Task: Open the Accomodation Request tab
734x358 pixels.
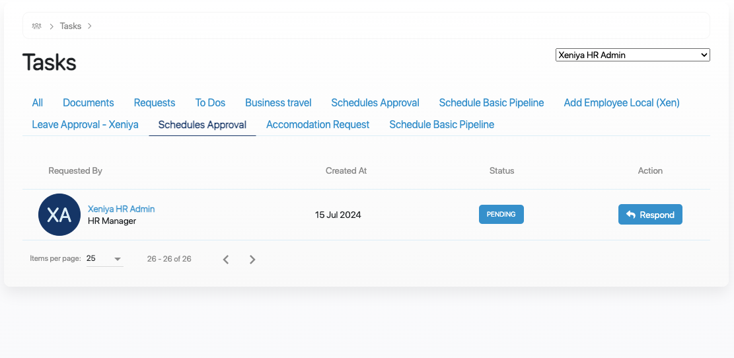Action: [318, 124]
